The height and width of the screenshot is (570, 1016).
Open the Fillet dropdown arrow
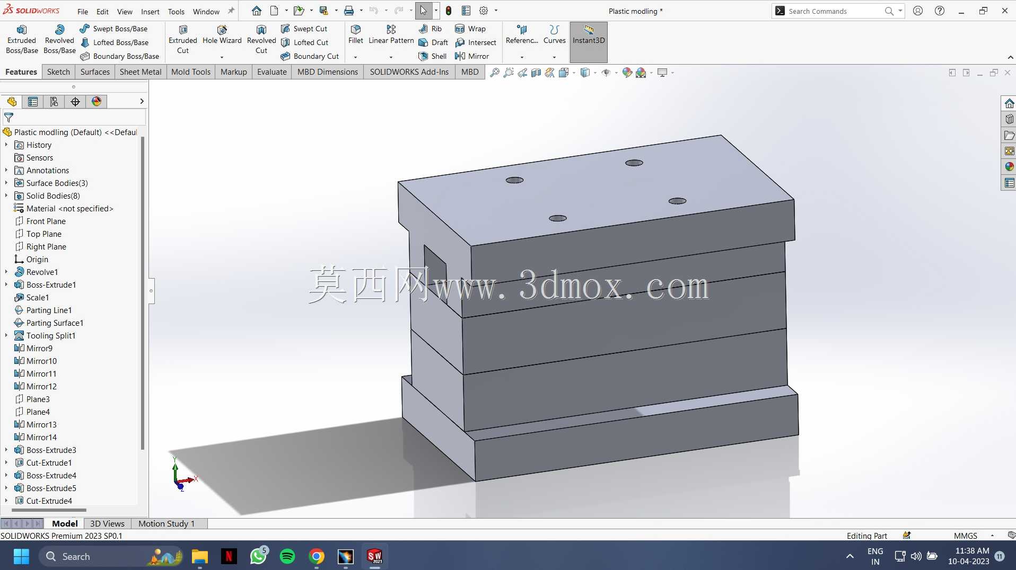[355, 57]
